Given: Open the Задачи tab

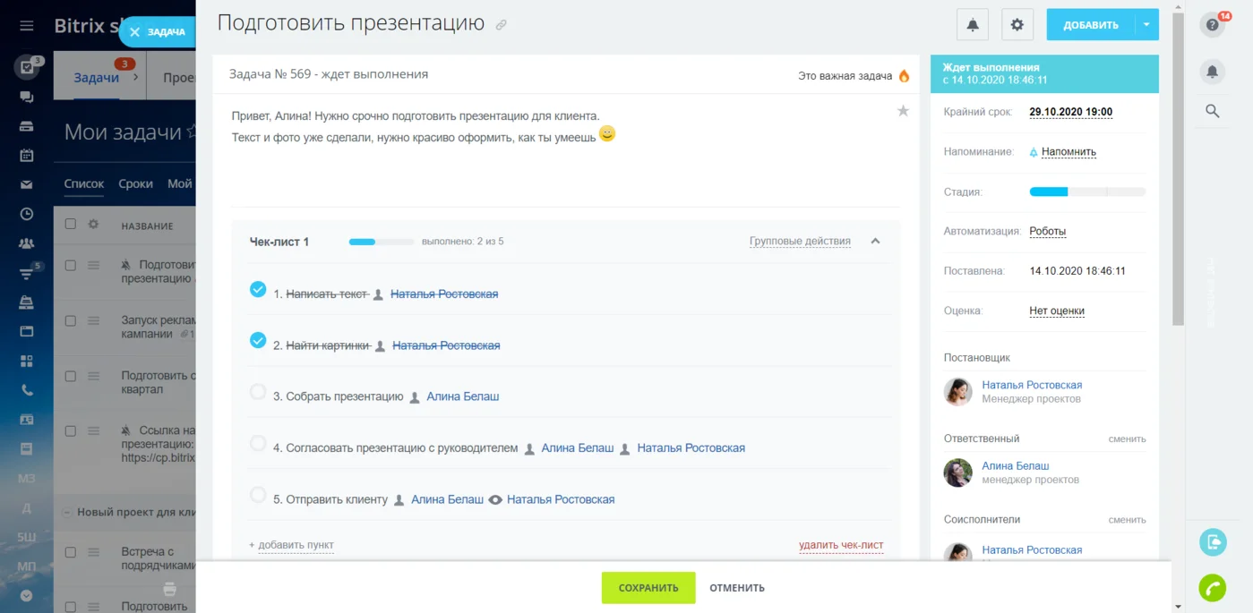Looking at the screenshot, I should [96, 78].
